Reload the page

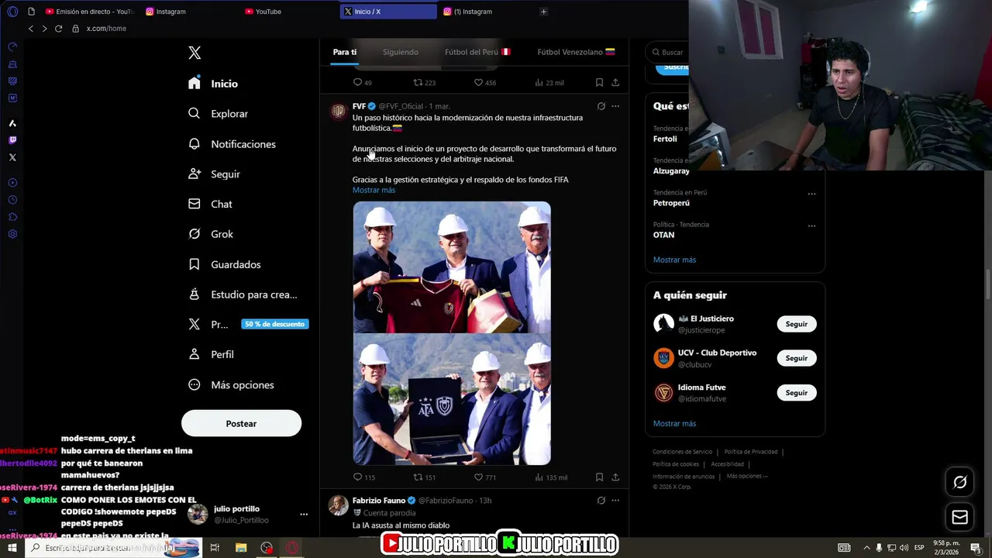(x=58, y=29)
